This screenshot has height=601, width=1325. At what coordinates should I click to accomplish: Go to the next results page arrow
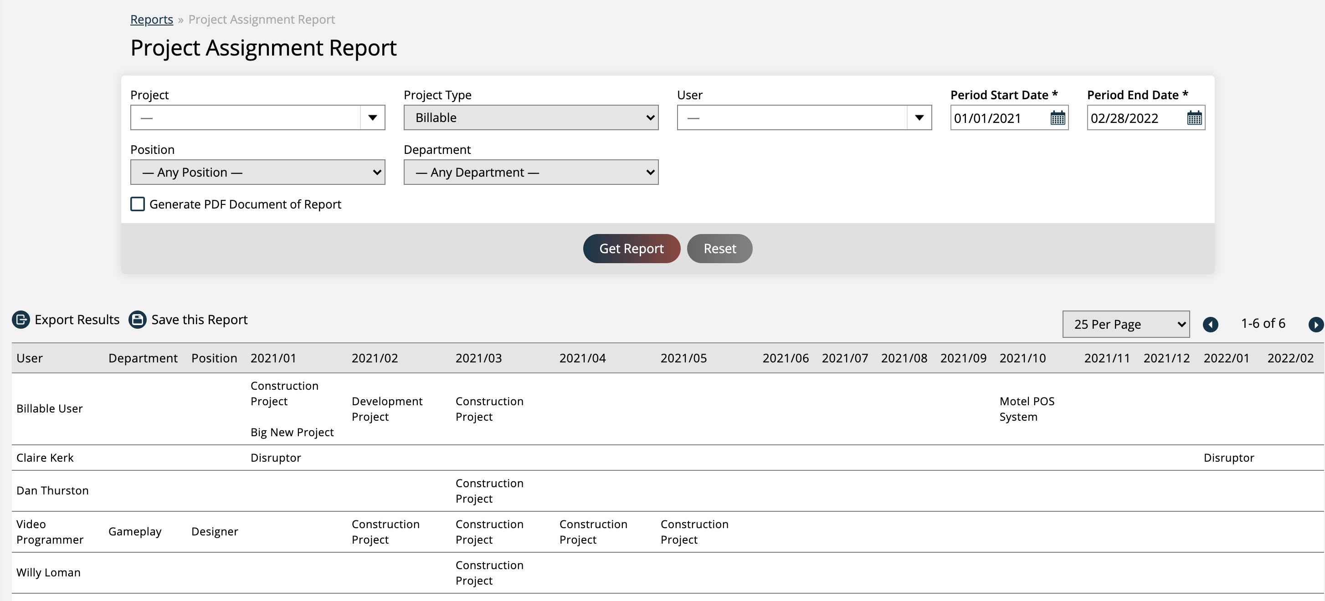click(x=1316, y=324)
